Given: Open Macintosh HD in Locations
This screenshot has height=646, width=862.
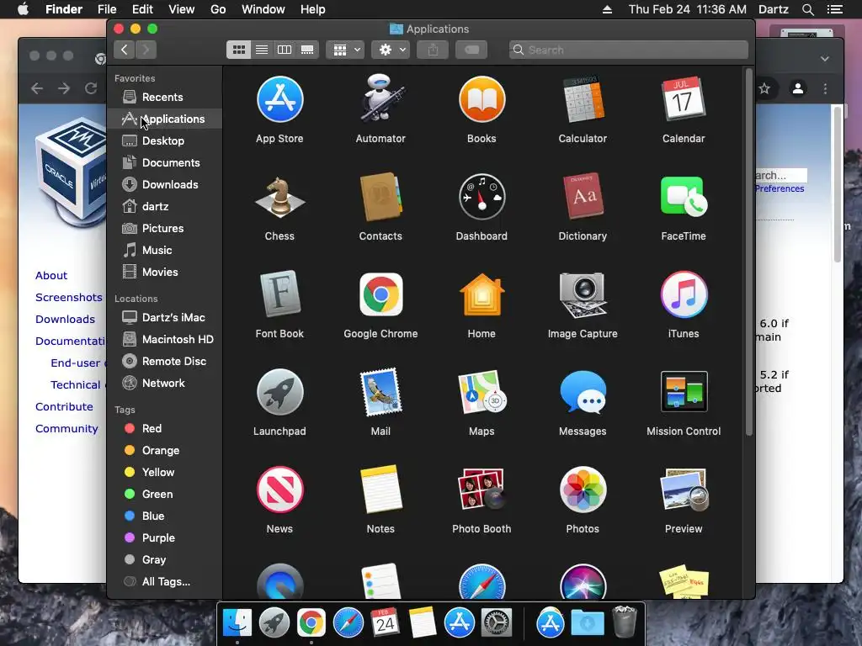Looking at the screenshot, I should pyautogui.click(x=165, y=340).
